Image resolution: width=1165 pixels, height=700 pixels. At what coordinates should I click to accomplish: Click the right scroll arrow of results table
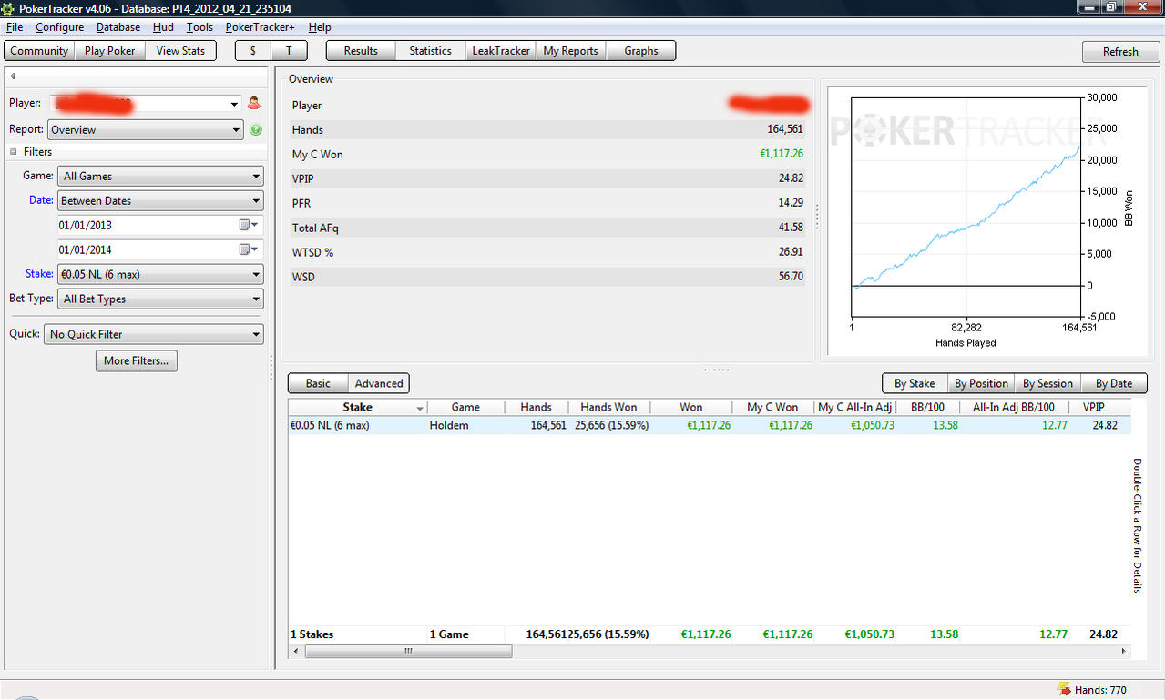click(x=1123, y=652)
